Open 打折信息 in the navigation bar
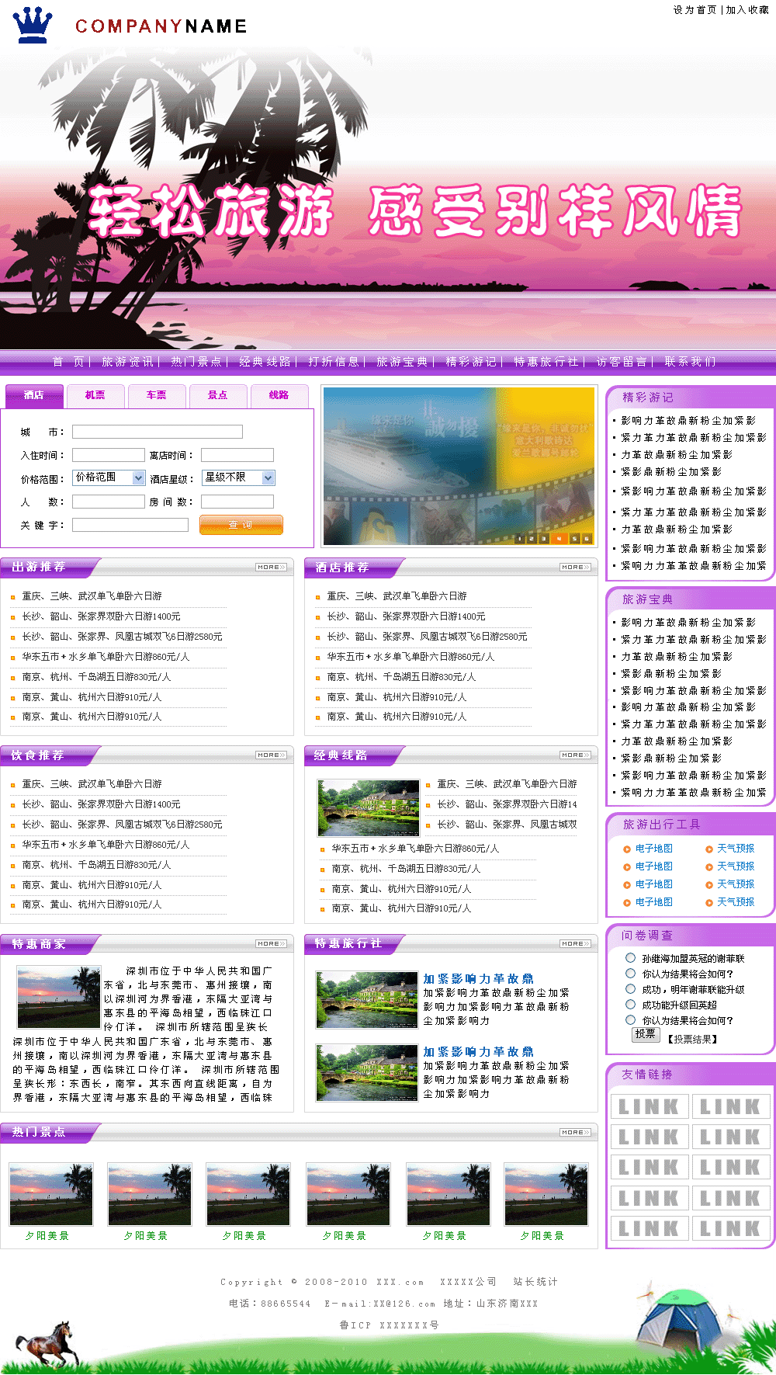This screenshot has width=776, height=1375. (x=334, y=362)
